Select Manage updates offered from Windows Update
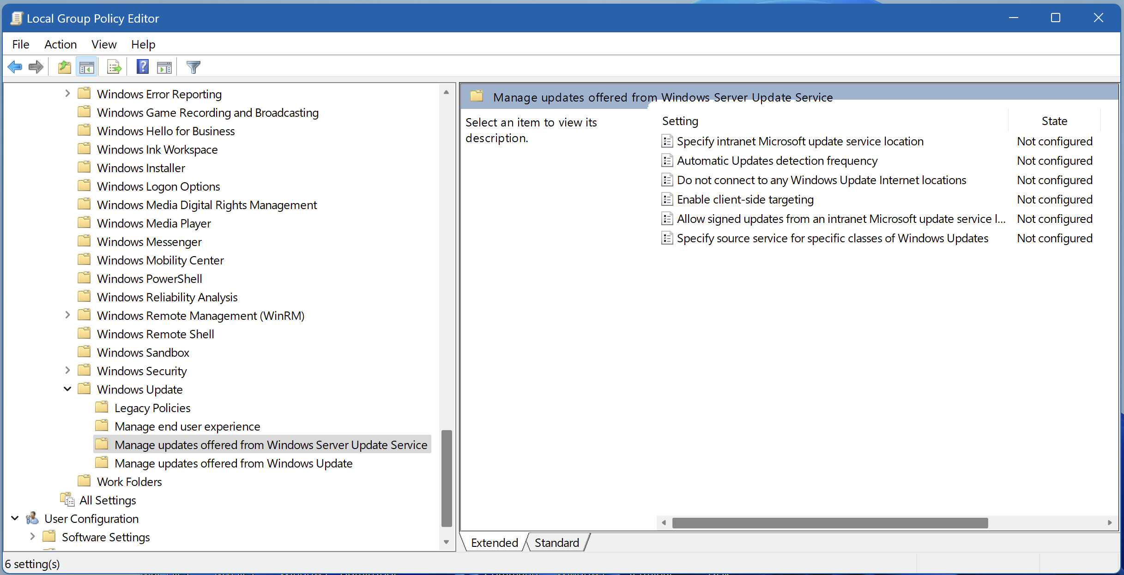The width and height of the screenshot is (1124, 575). point(233,463)
